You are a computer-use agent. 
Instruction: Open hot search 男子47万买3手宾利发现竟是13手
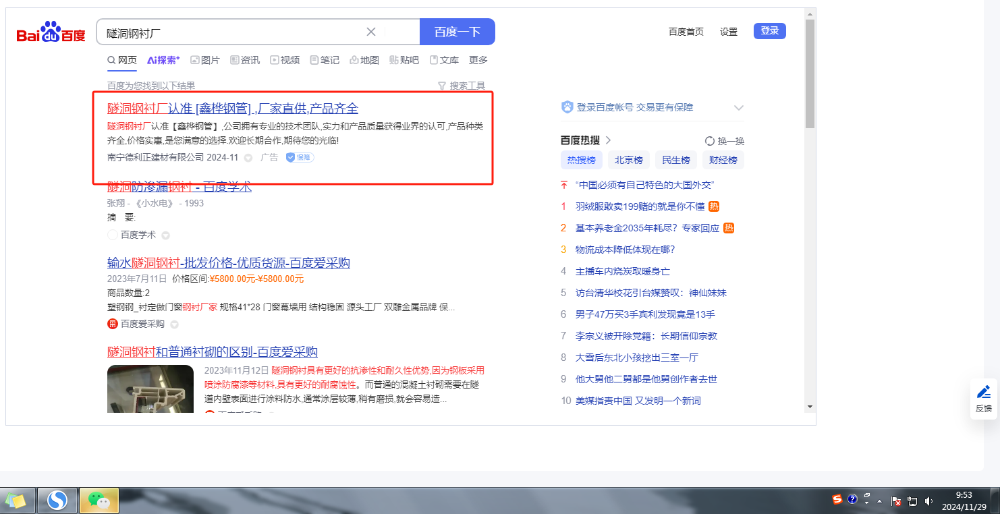(645, 314)
